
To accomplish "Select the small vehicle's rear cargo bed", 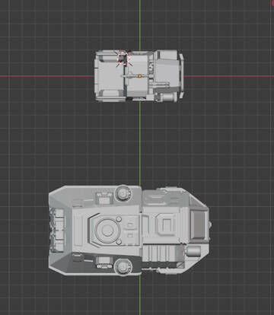I will pos(110,76).
